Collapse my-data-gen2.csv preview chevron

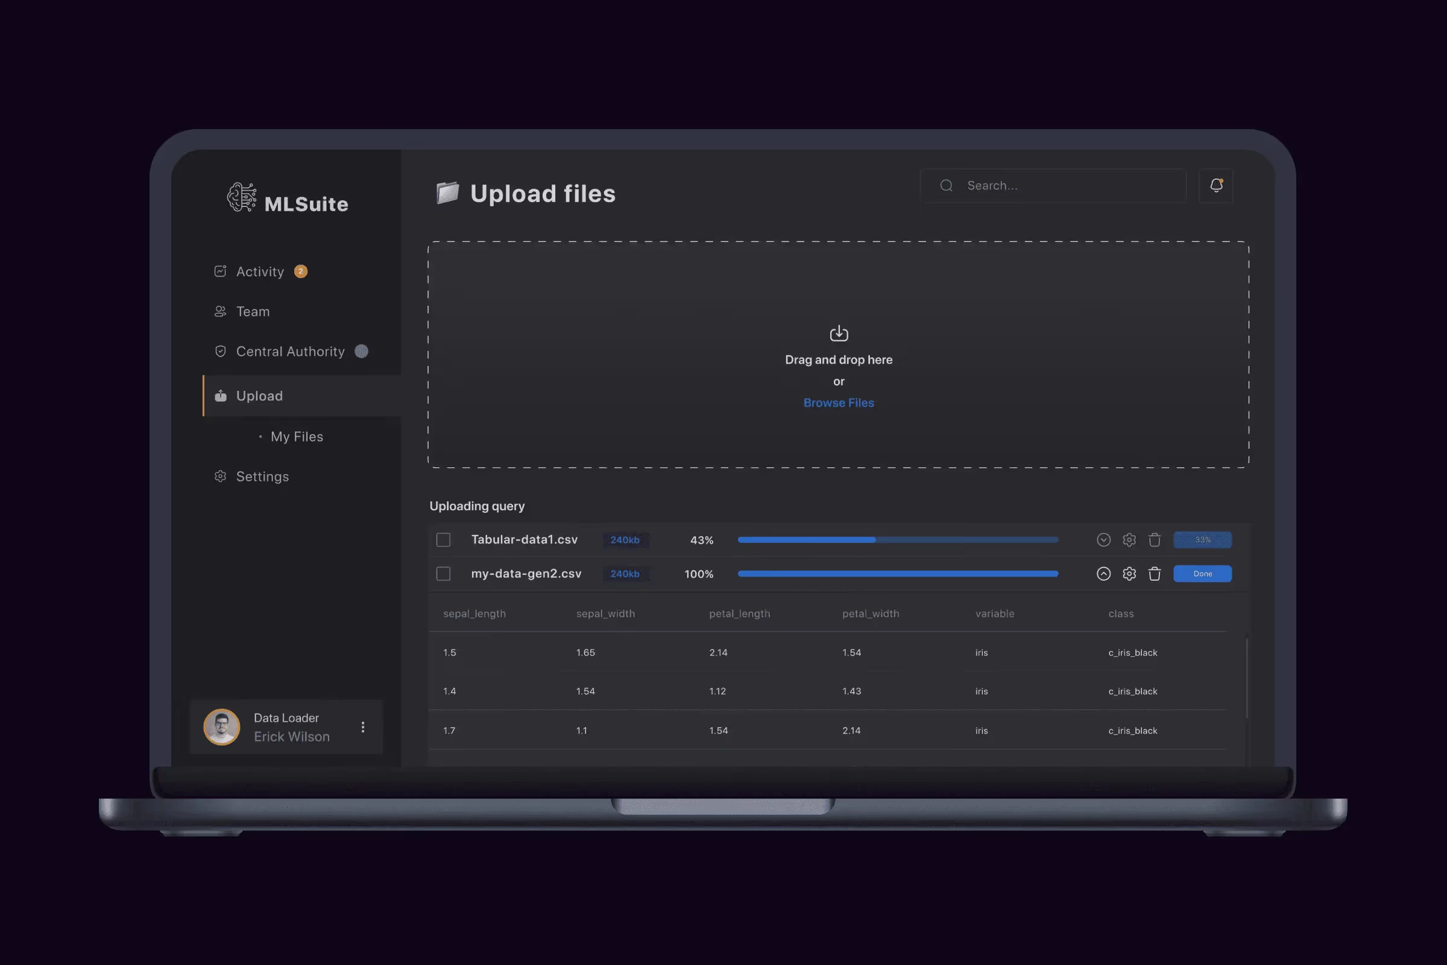pos(1103,574)
